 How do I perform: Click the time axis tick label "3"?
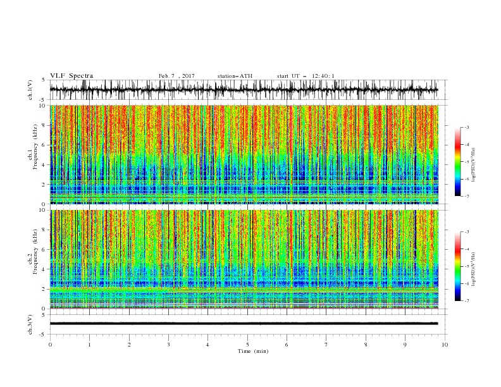click(168, 345)
